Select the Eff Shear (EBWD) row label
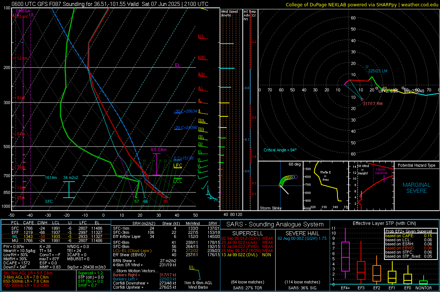 click(x=129, y=255)
